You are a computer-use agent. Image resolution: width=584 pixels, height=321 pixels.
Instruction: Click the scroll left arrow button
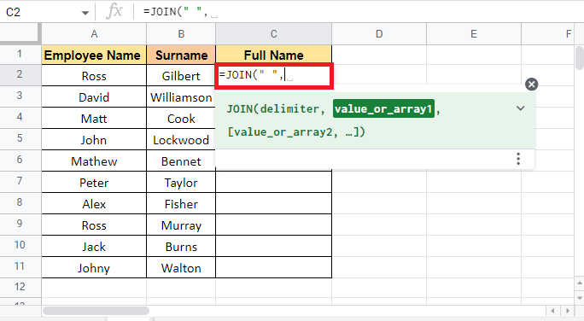point(552,311)
